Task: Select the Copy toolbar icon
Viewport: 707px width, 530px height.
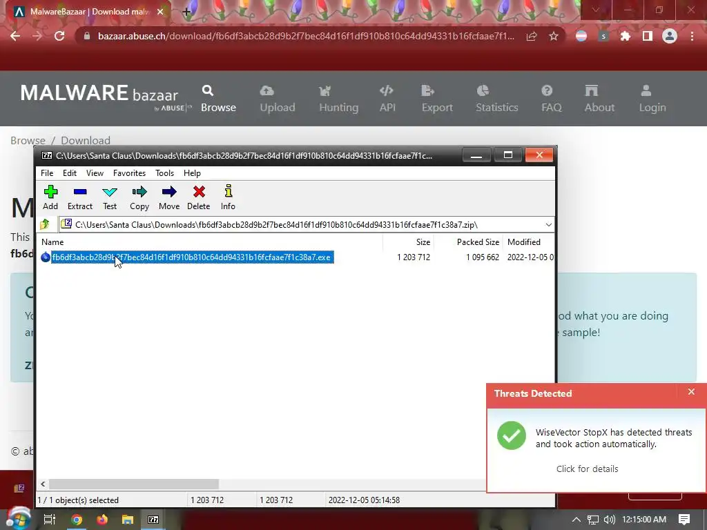Action: point(139,197)
